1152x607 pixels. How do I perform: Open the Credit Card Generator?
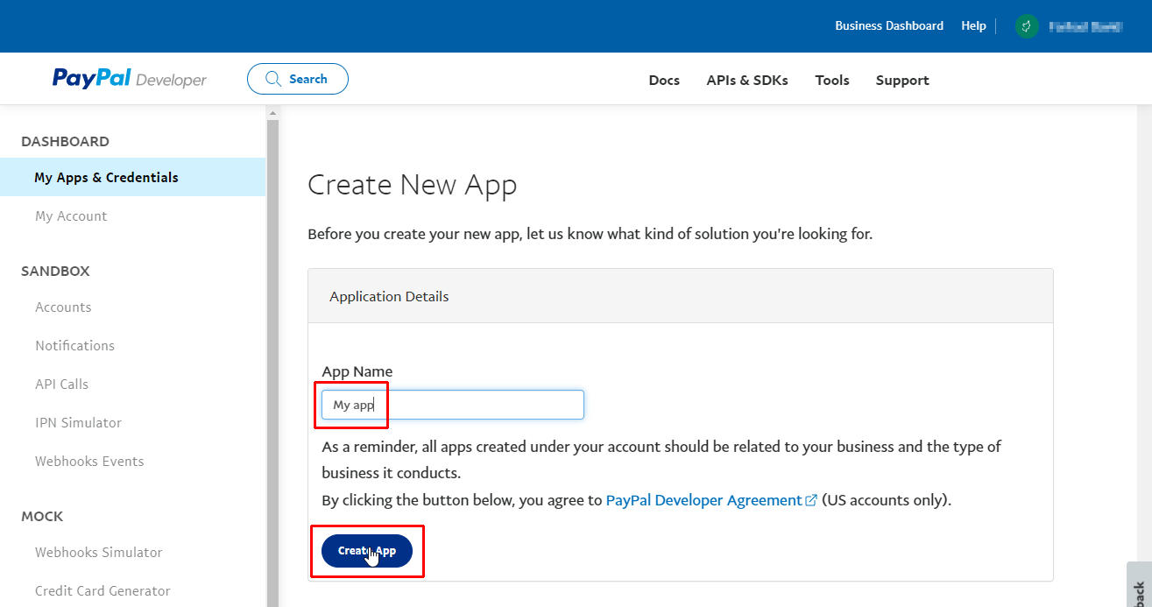(x=102, y=591)
